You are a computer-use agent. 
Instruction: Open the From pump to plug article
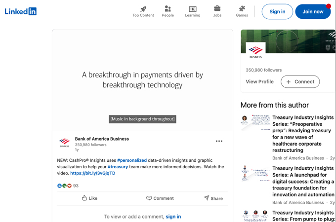pyautogui.click(x=303, y=216)
